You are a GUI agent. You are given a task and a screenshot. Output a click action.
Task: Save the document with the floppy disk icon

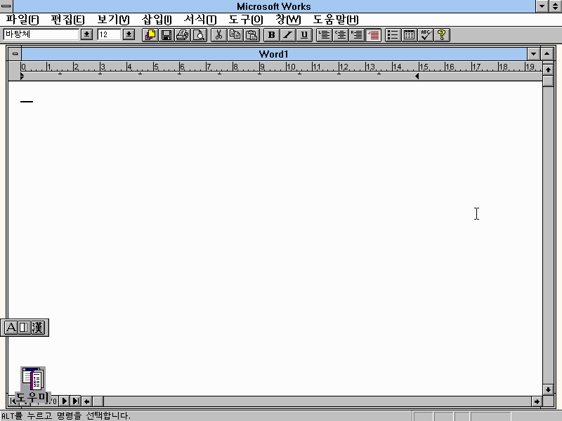[166, 34]
